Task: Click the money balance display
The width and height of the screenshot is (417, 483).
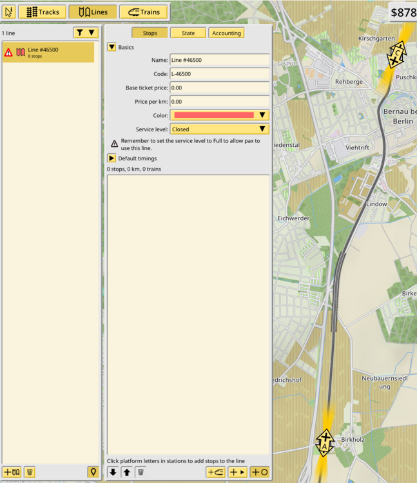Action: tap(403, 13)
